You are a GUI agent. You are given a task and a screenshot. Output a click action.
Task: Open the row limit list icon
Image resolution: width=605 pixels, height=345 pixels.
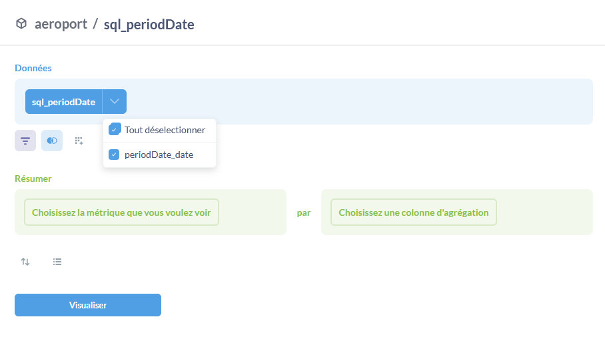pyautogui.click(x=57, y=262)
